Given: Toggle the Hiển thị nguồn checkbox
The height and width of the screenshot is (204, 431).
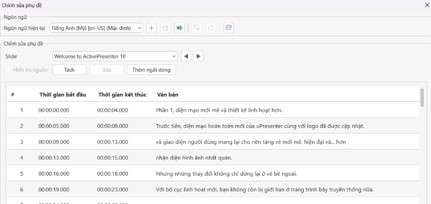Looking at the screenshot, I should point(9,69).
